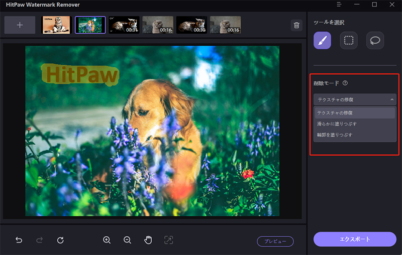Image resolution: width=402 pixels, height=255 pixels.
Task: Click the redo arrow icon
Action: (x=40, y=240)
